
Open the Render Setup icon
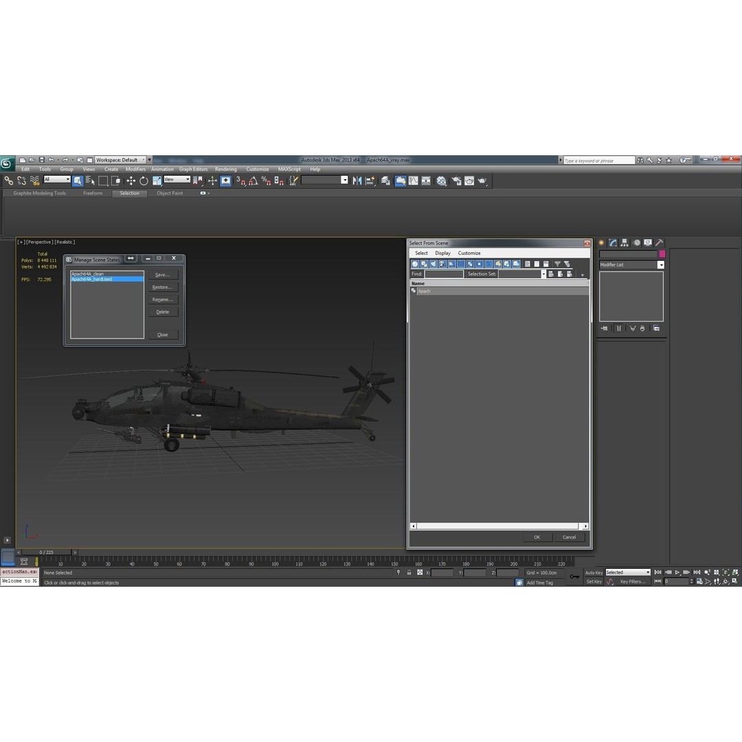coord(456,181)
